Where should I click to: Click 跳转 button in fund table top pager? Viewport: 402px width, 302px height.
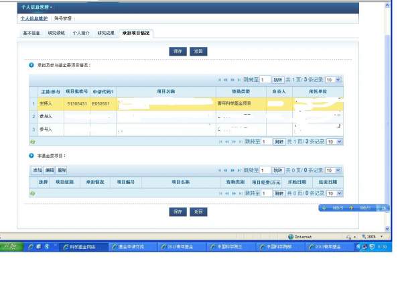tap(278, 80)
